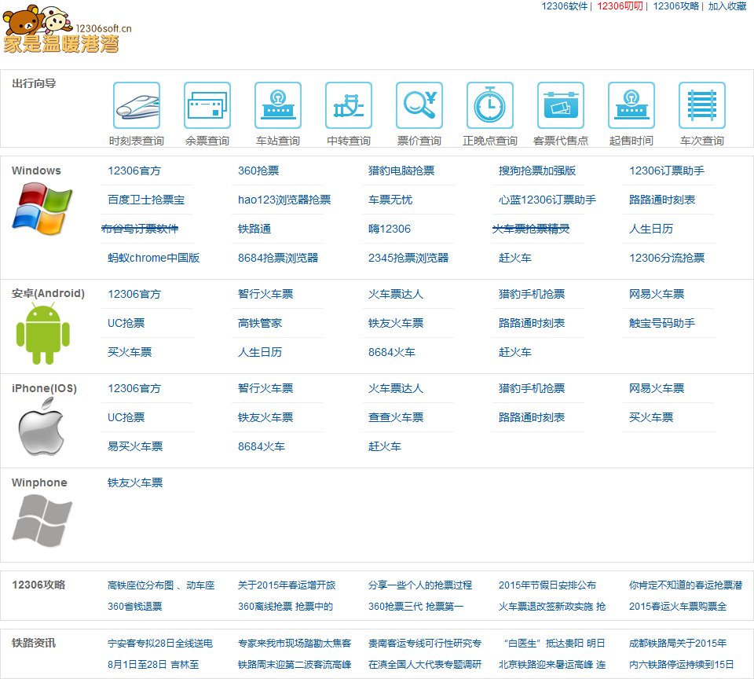Viewport: 754px width, 686px height.
Task: Open 蚂蚁chrome中国版 link
Action: pos(153,258)
